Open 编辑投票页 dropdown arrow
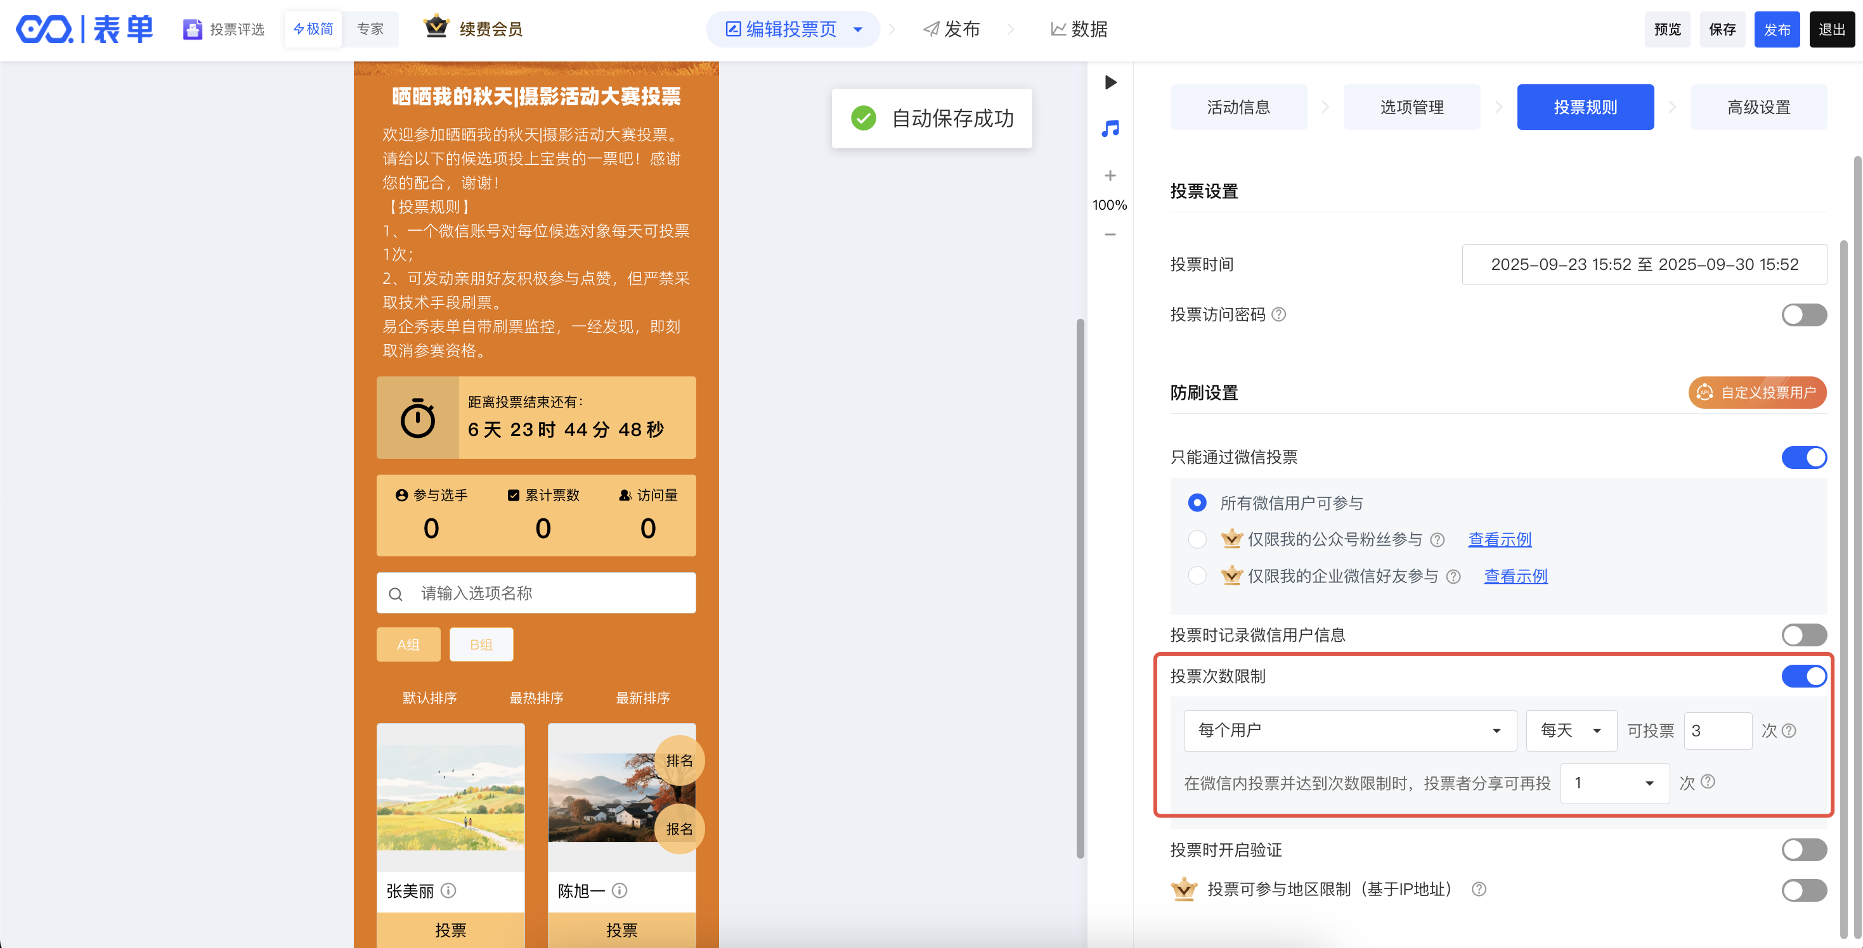Viewport: 1863px width, 948px height. tap(858, 30)
